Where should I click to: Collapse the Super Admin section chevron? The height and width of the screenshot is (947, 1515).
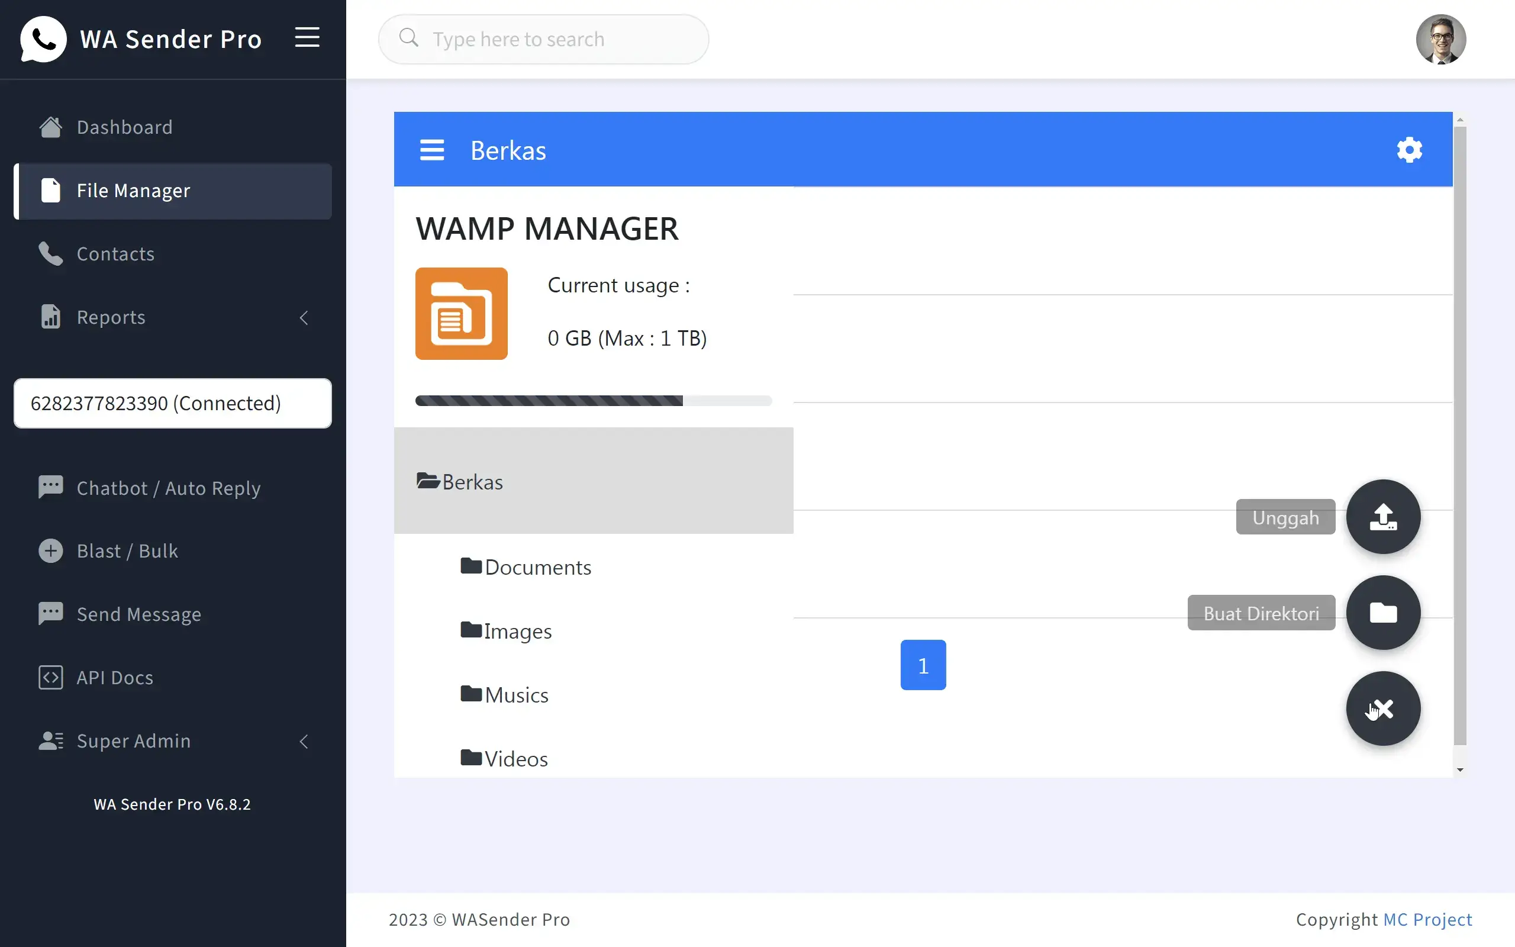click(304, 742)
